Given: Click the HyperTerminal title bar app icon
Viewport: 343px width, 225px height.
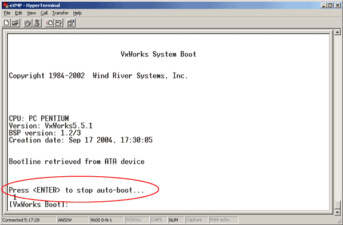Looking at the screenshot, I should click(x=5, y=5).
